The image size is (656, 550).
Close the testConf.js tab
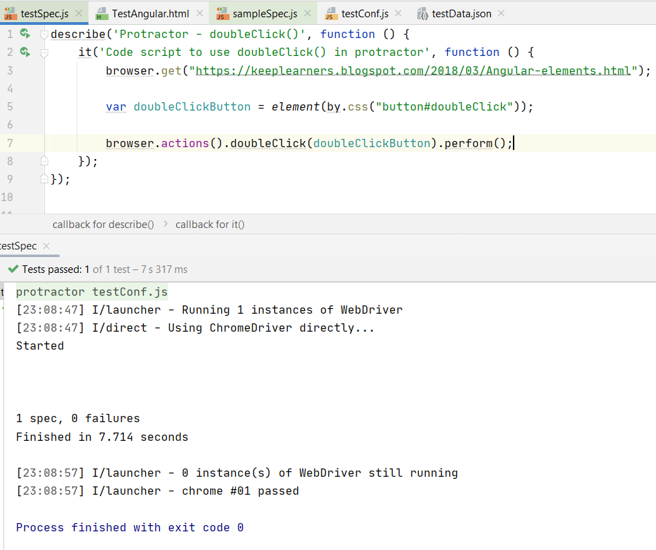pyautogui.click(x=398, y=13)
